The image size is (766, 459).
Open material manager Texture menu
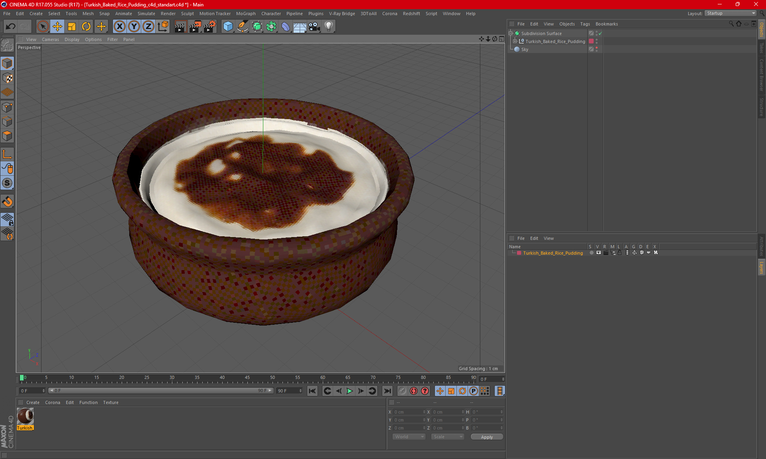[111, 402]
